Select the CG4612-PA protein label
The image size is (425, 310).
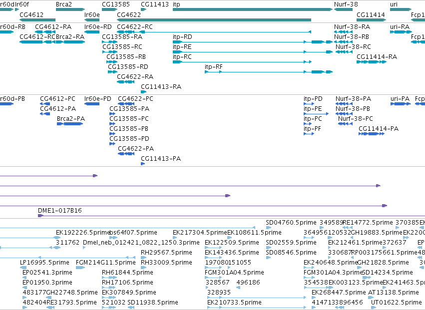(x=58, y=109)
